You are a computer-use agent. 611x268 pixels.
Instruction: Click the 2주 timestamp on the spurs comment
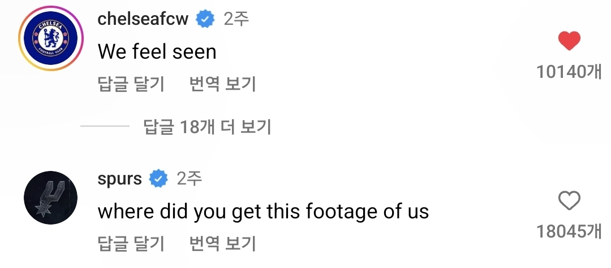point(189,179)
